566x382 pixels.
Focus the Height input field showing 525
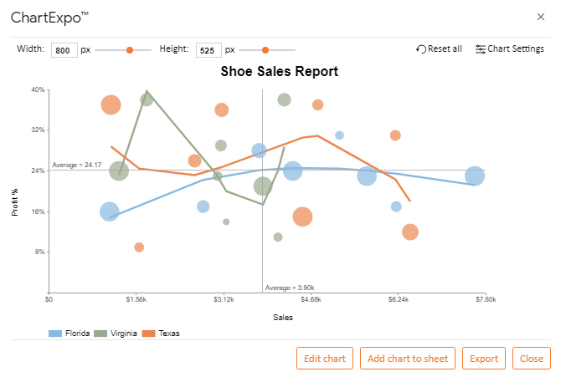[208, 50]
